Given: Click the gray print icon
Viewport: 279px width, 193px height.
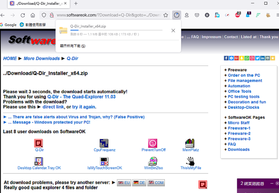Looking at the screenshot, I should [267, 58].
